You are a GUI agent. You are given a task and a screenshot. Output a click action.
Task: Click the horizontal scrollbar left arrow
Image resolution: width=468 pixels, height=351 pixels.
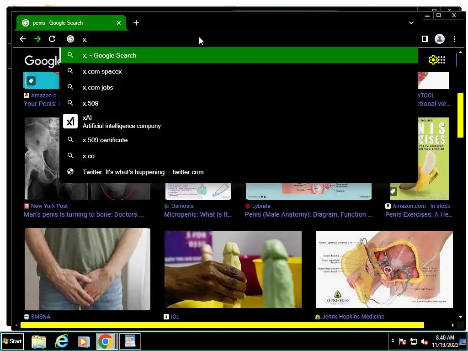(16, 325)
